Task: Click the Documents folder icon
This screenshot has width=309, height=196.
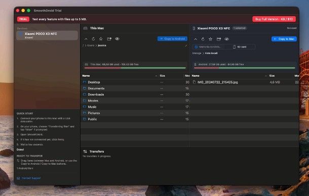Action: pos(85,88)
